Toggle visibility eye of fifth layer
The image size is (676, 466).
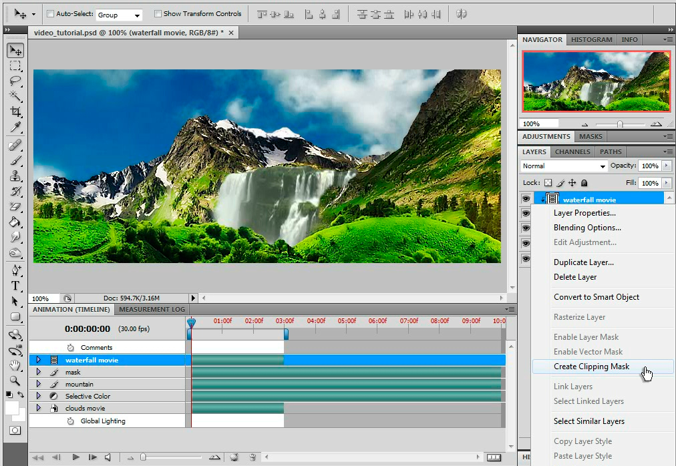(526, 258)
